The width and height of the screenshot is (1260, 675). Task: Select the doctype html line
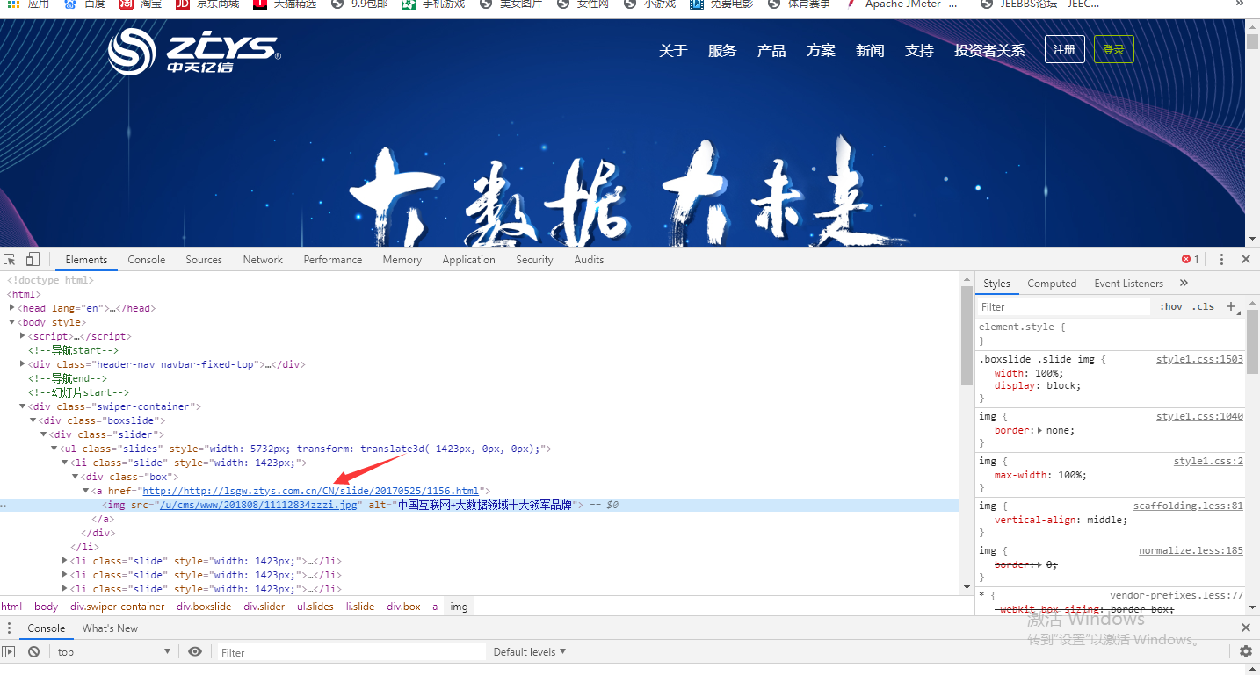click(x=50, y=280)
